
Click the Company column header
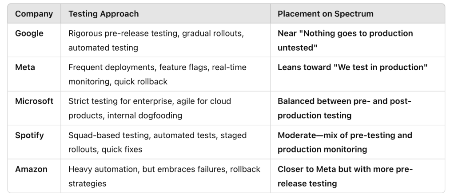34,14
